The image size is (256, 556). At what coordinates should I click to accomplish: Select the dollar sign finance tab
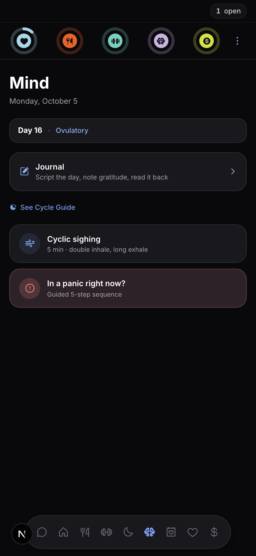214,532
